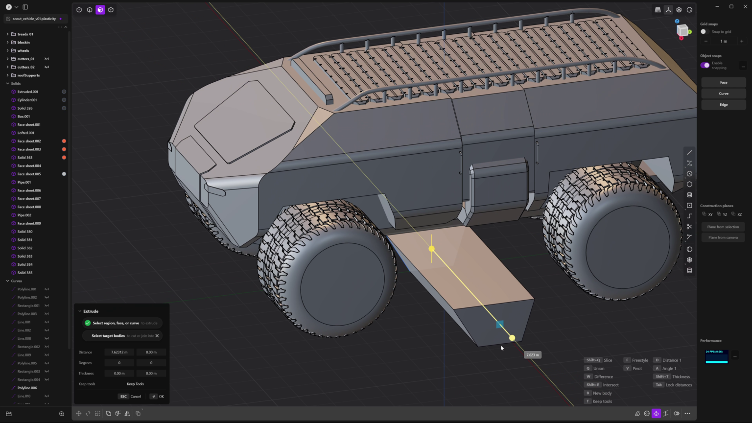752x423 pixels.
Task: Select the XZ construction plane
Action: [x=736, y=214]
